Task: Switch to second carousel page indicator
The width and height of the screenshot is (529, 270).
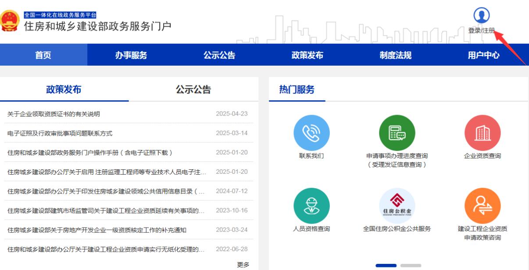Action: (x=411, y=266)
